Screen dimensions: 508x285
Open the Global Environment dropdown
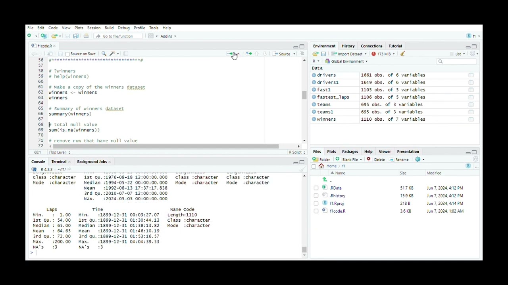pos(346,61)
